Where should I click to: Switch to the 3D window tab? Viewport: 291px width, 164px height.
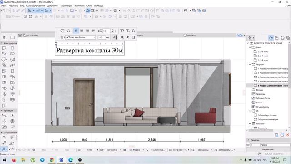[x=190, y=36]
